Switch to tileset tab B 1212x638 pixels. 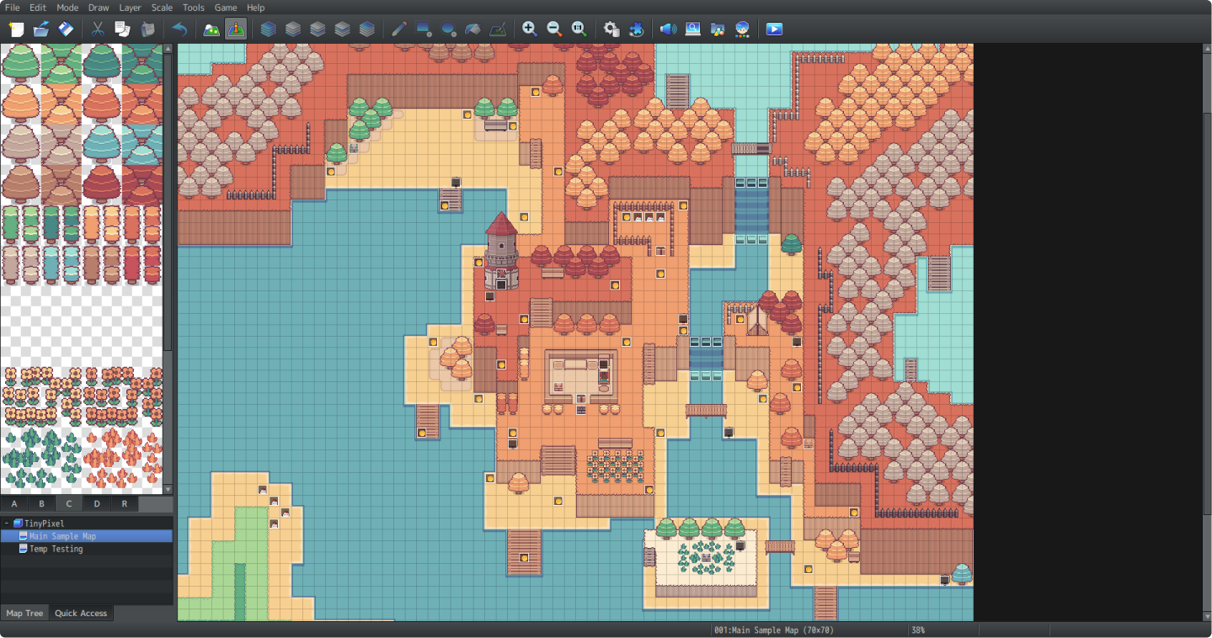tap(41, 504)
